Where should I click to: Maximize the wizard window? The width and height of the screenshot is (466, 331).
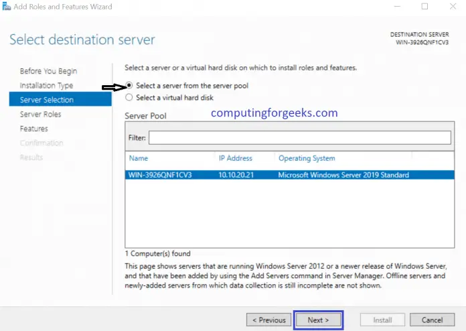pos(424,7)
